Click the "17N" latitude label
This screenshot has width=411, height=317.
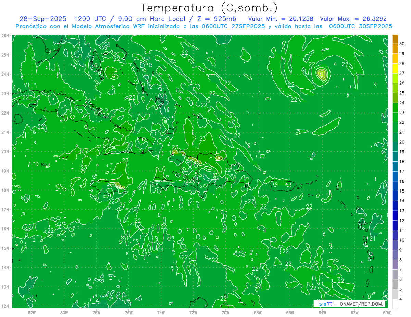pyautogui.click(x=5, y=209)
